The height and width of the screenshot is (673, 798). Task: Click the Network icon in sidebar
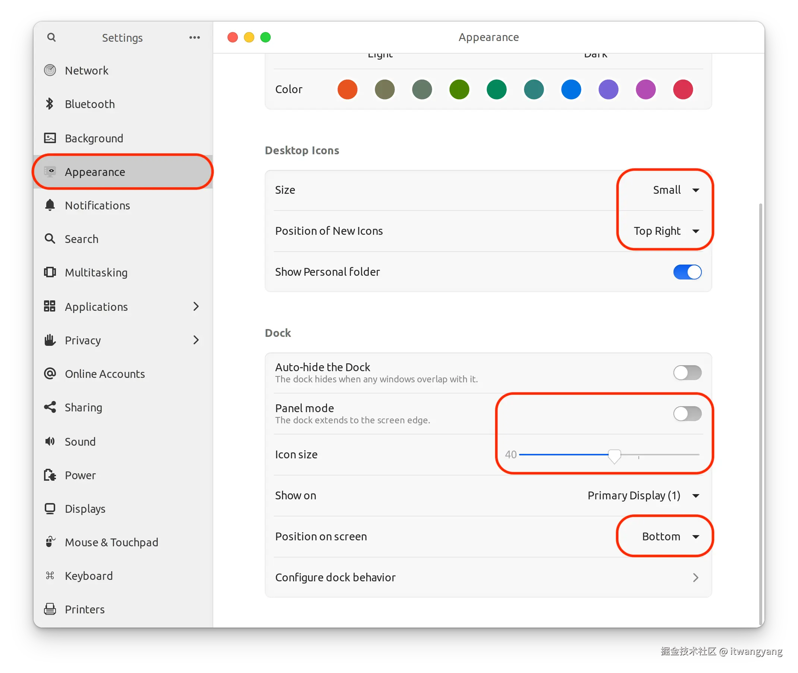(50, 70)
